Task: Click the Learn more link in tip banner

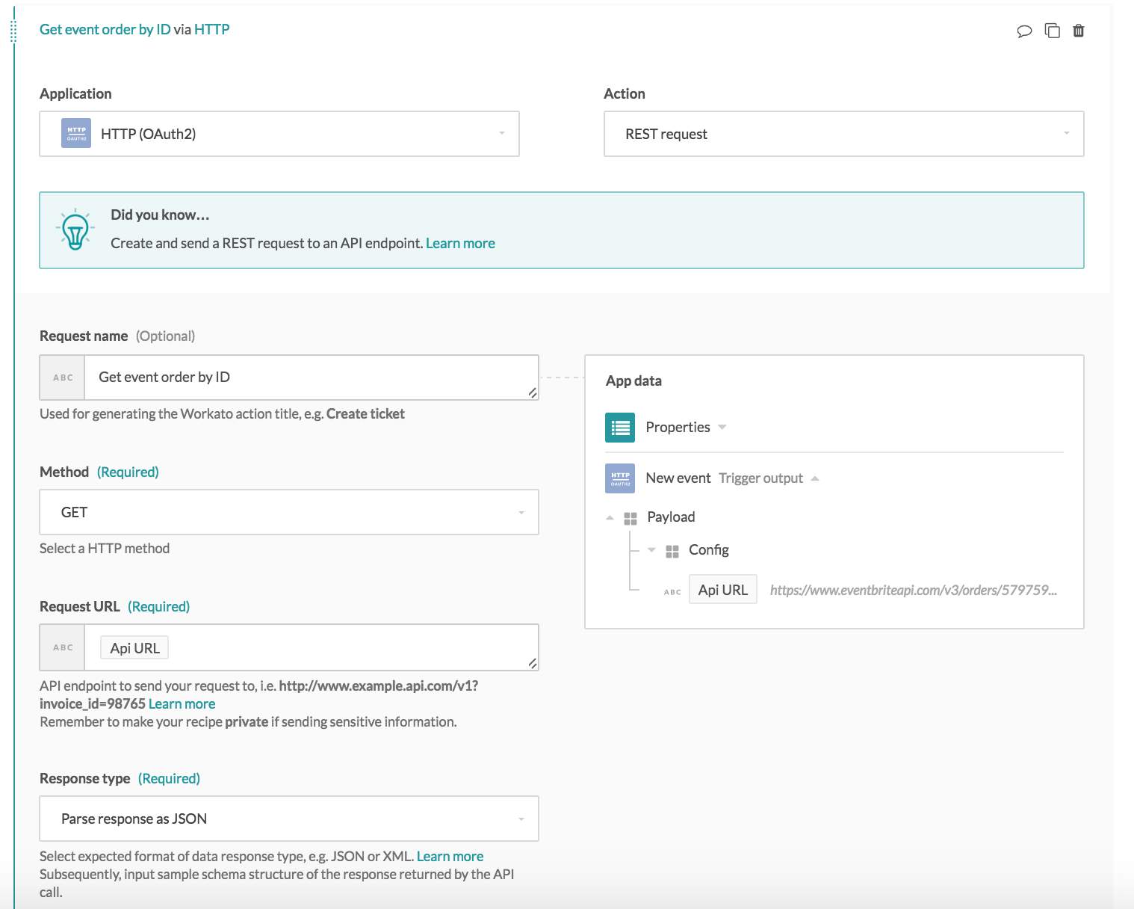Action: [x=460, y=243]
